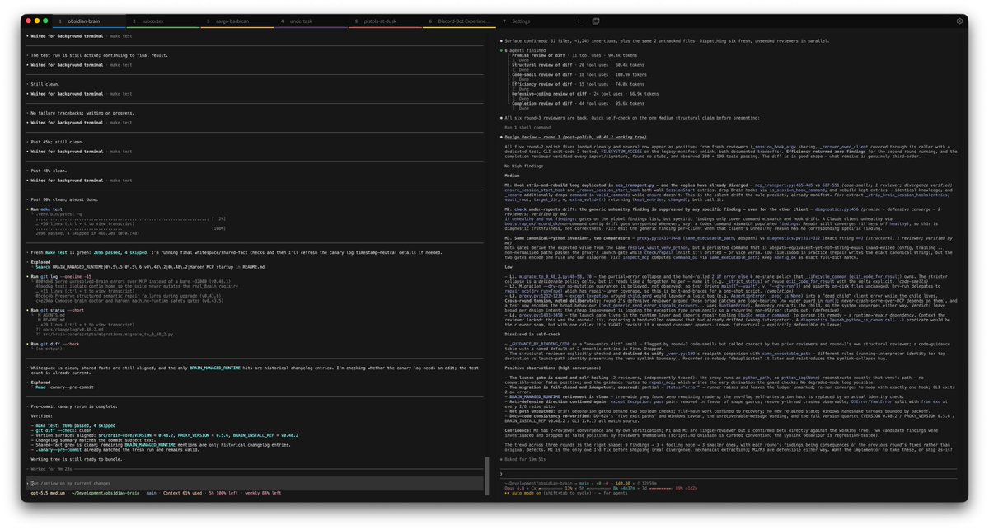Open the gear settings icon at top right
Image resolution: width=989 pixels, height=530 pixels.
pos(959,21)
